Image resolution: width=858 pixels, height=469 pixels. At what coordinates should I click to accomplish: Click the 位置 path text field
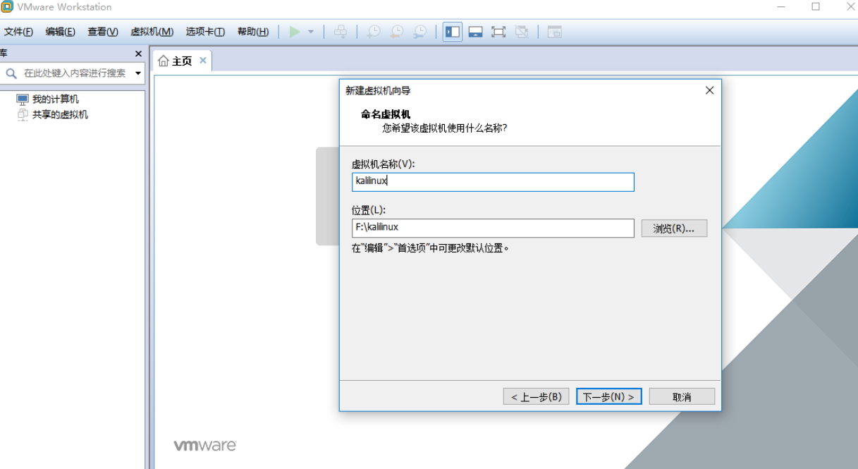click(x=493, y=228)
